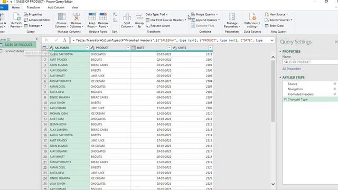Switch to the Transform tab
Image resolution: width=338 pixels, height=190 pixels.
[x=33, y=7]
